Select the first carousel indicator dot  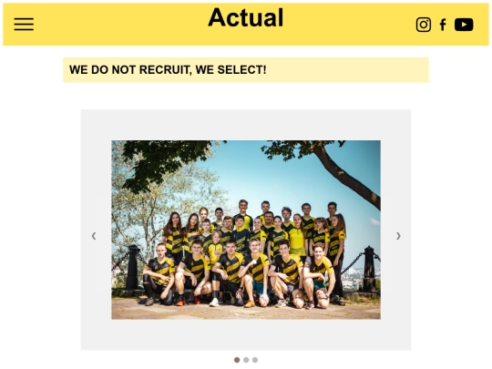point(237,360)
